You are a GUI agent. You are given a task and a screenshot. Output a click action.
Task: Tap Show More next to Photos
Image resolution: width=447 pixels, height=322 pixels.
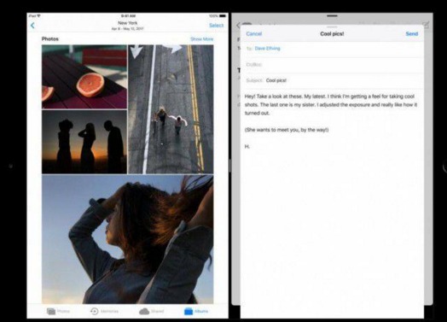pyautogui.click(x=202, y=39)
